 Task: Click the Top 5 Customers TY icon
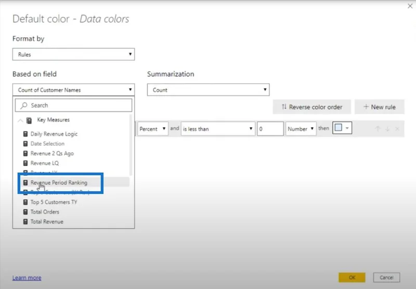tap(25, 202)
